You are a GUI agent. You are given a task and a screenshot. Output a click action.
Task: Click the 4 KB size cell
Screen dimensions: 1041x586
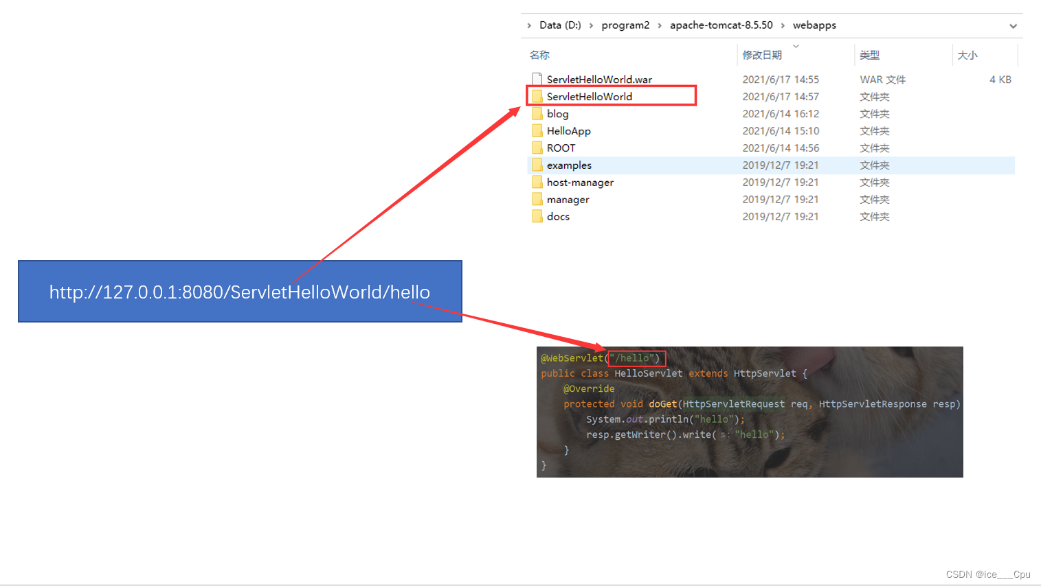tap(1000, 80)
